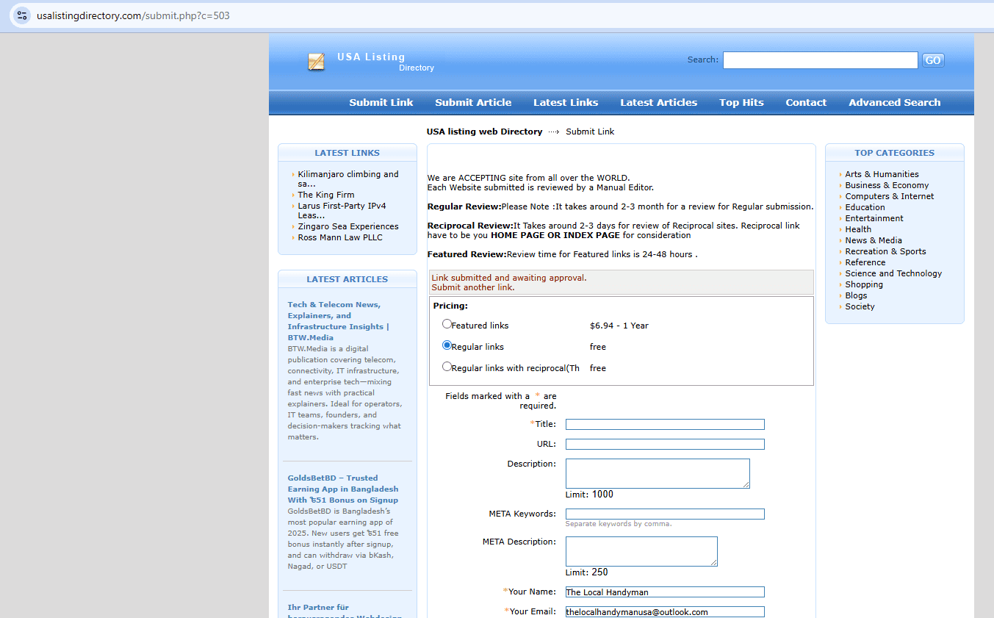This screenshot has width=994, height=618.
Task: Choose Regular links with reciprocal option
Action: 447,367
